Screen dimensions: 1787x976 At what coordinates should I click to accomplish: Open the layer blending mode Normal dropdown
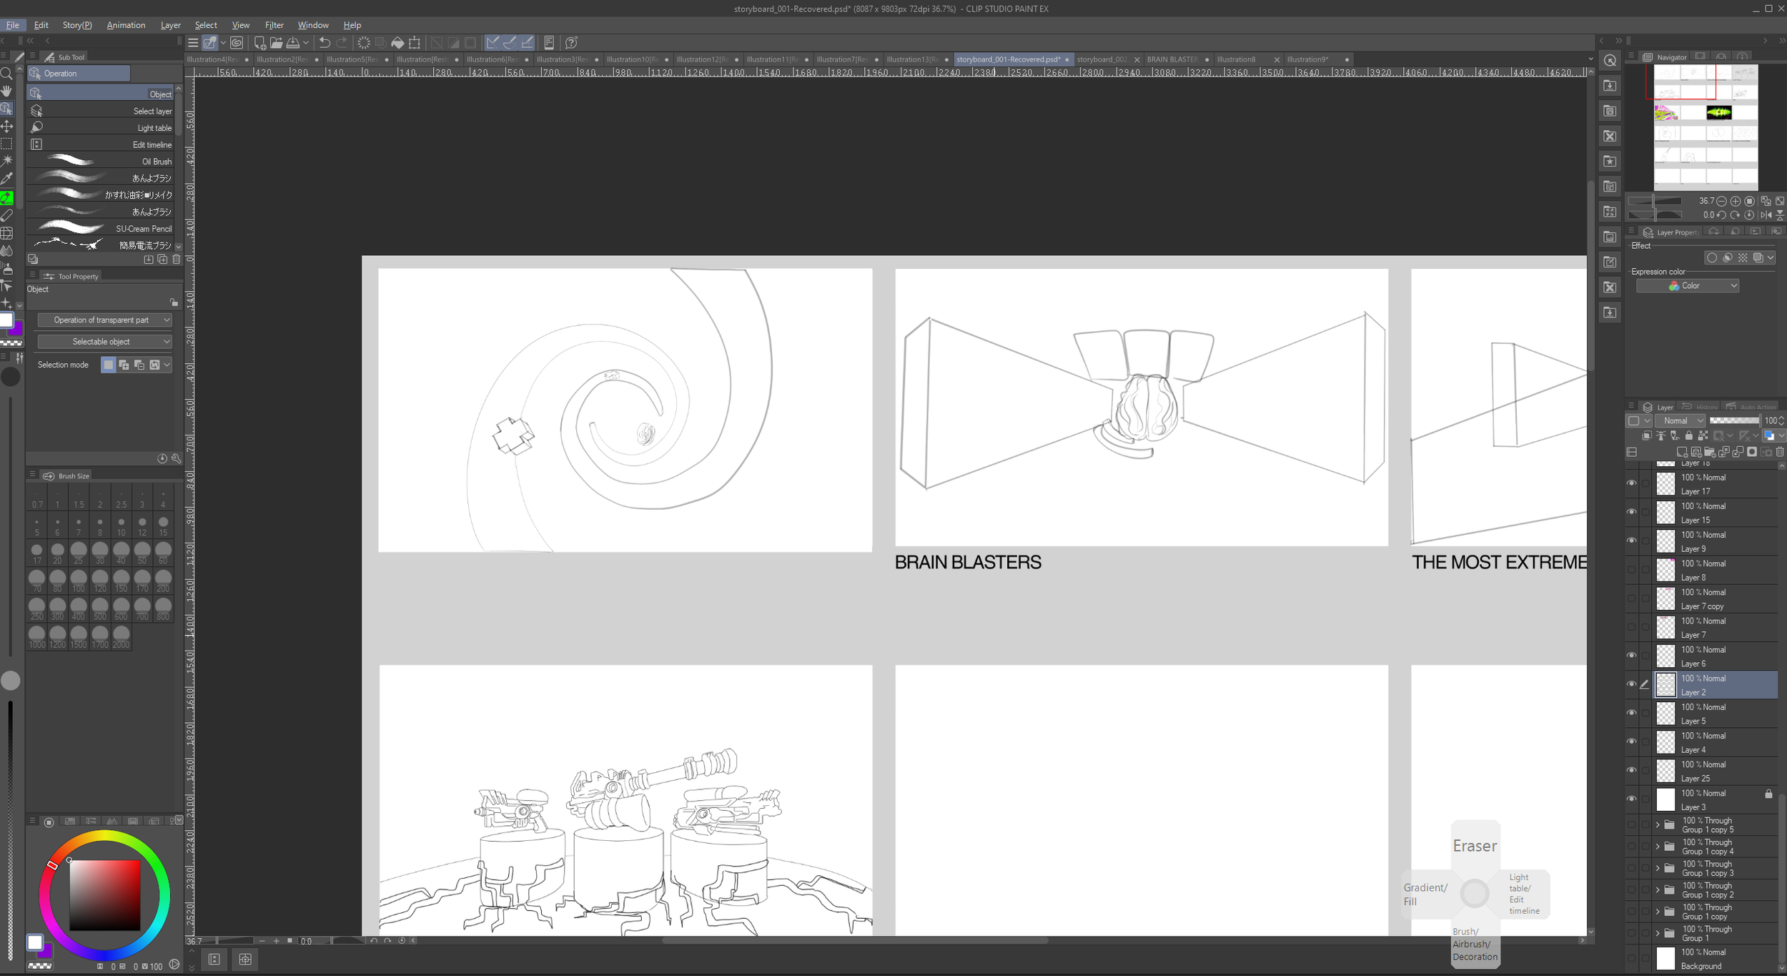[x=1680, y=421]
